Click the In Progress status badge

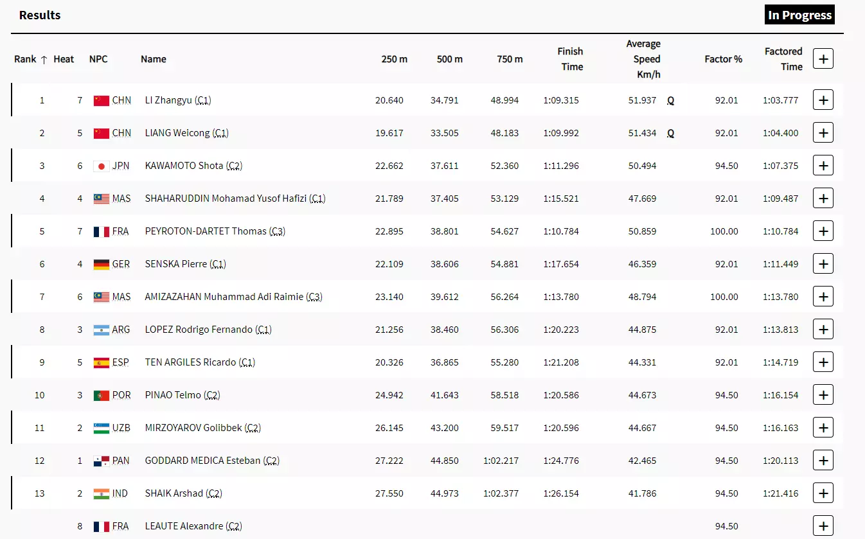(799, 15)
